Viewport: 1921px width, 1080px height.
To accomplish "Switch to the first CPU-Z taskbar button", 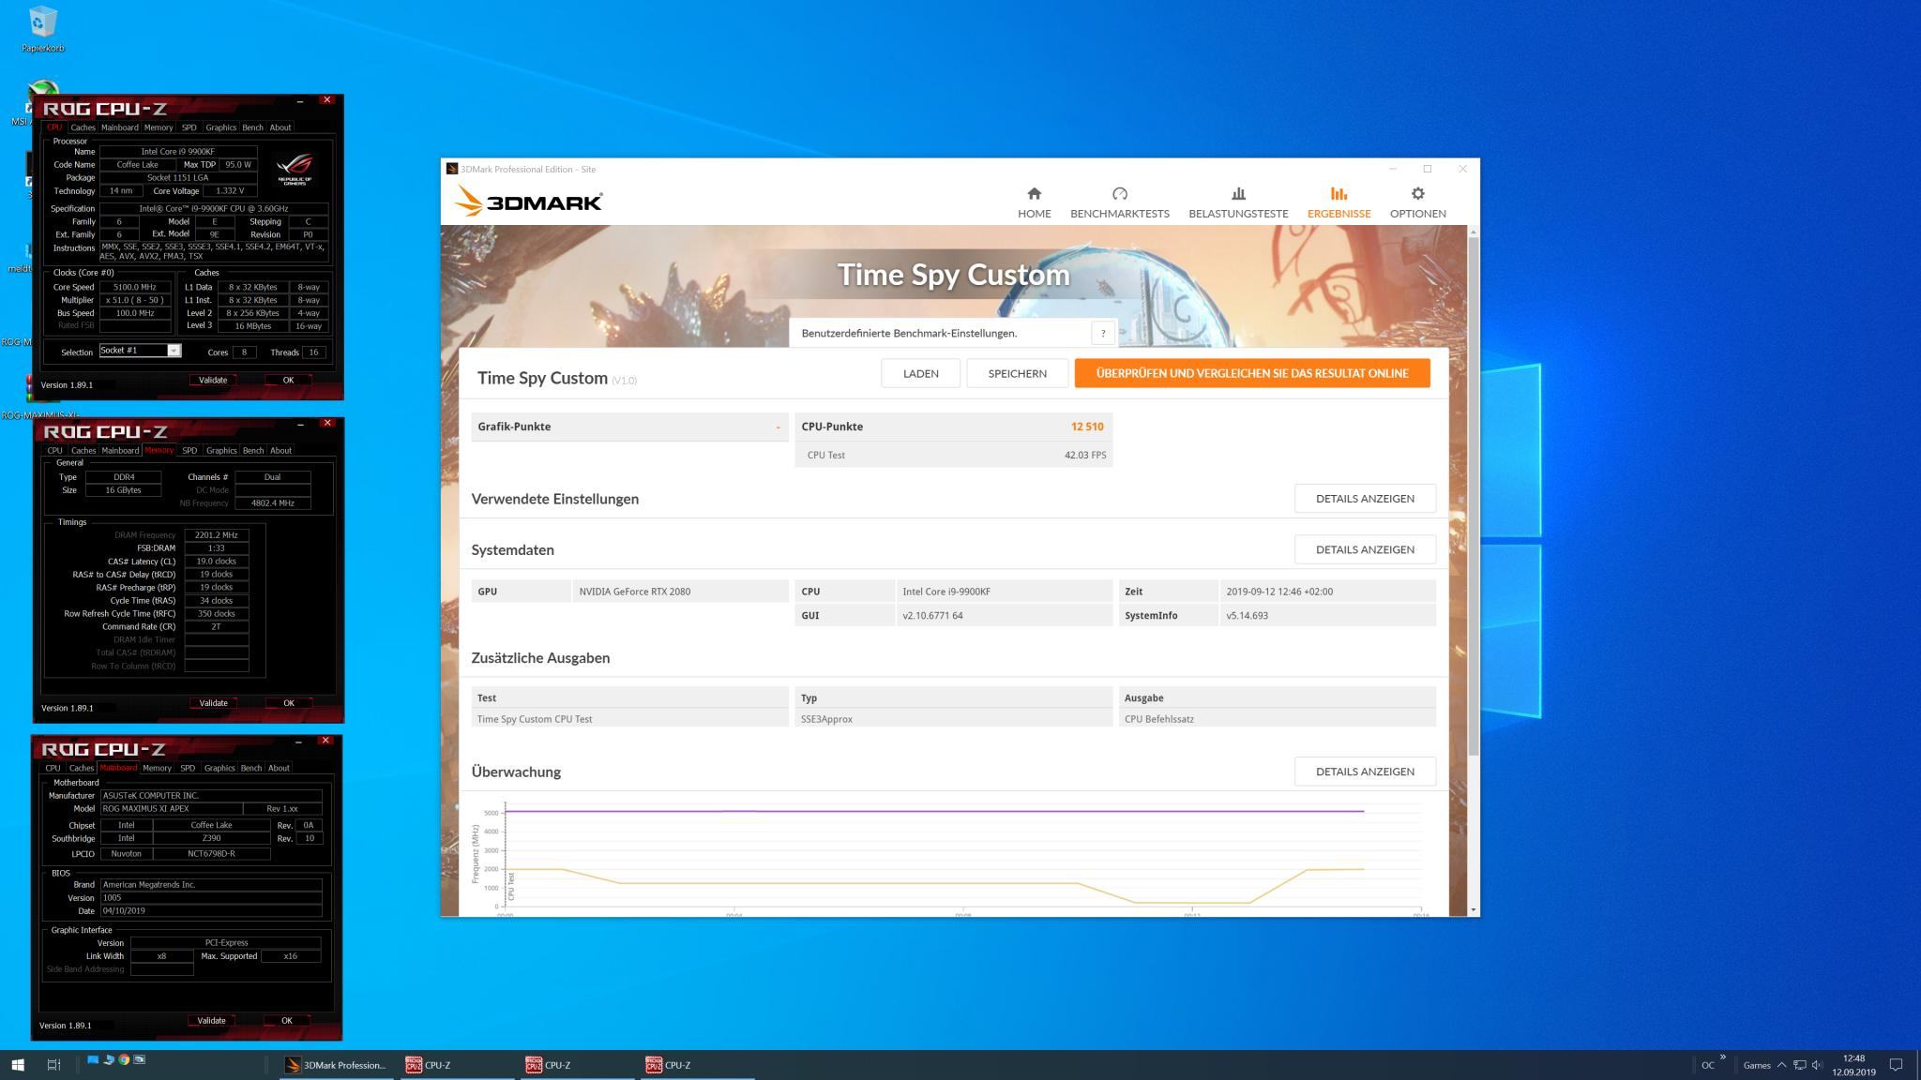I will pyautogui.click(x=457, y=1065).
